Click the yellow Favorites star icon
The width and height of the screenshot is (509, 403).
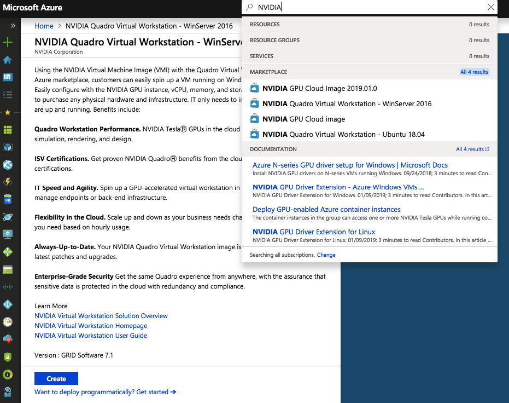pos(8,112)
